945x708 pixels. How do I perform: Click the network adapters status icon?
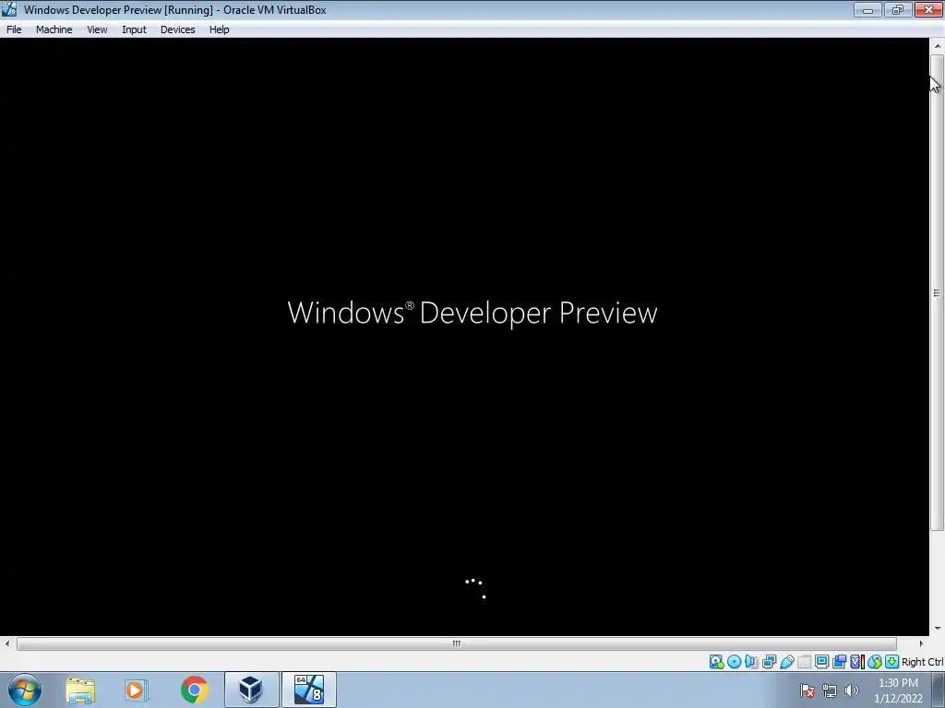(769, 662)
